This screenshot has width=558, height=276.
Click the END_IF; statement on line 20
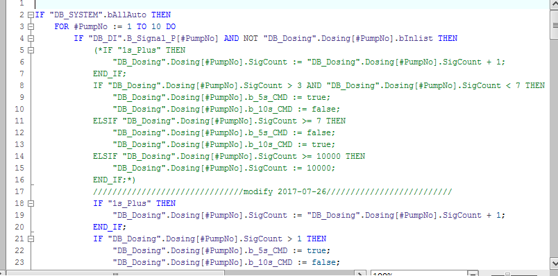(x=110, y=227)
